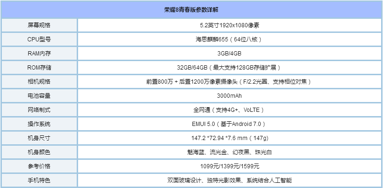Click the 5.2英寸1920x1080像素 value
Image resolution: width=383 pixels, height=188 pixels.
230,25
